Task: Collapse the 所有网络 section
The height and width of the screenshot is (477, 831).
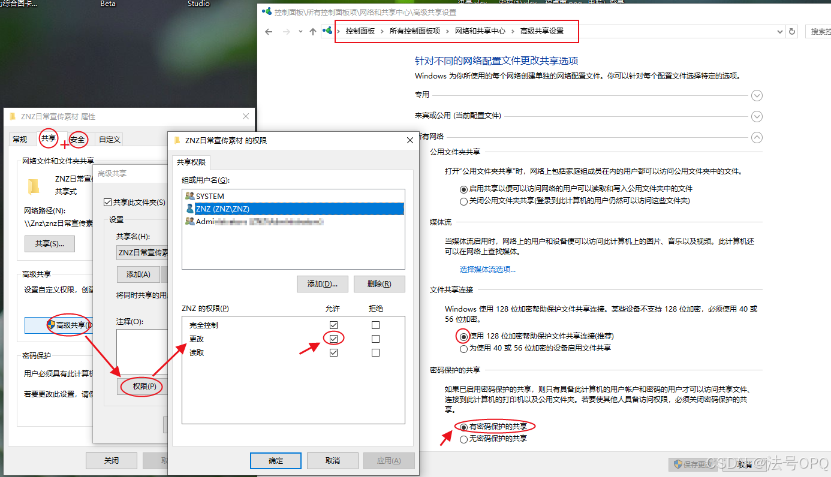Action: pos(757,137)
